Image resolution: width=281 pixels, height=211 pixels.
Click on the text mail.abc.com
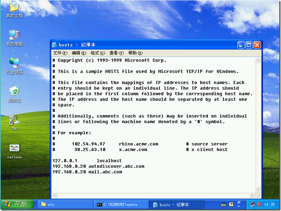(x=105, y=172)
